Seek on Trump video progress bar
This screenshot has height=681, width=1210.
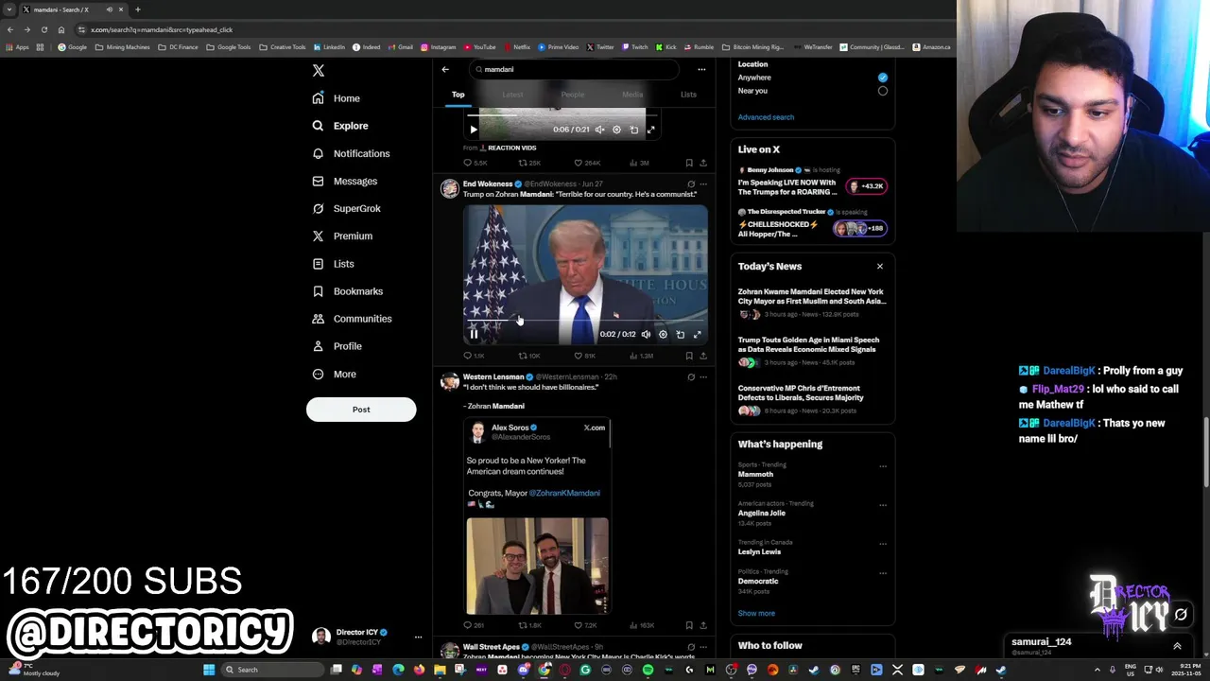pyautogui.click(x=585, y=320)
